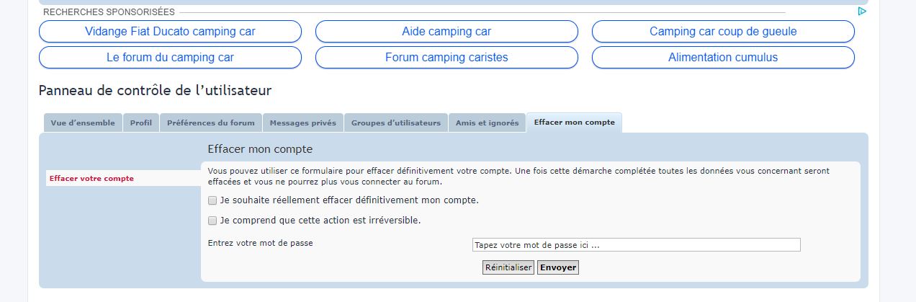Screen dimensions: 916x302
Task: Open 'Camping car coup de gueule' link
Action: 723,32
